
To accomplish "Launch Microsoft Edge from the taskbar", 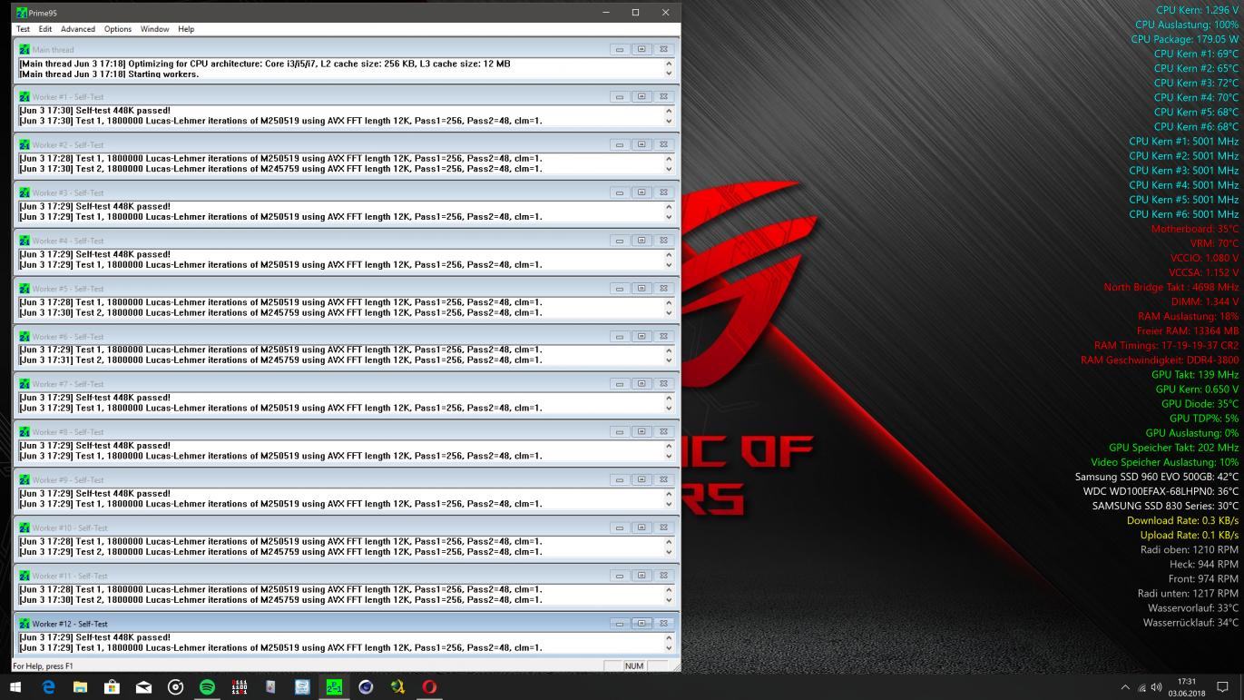I will 48,687.
